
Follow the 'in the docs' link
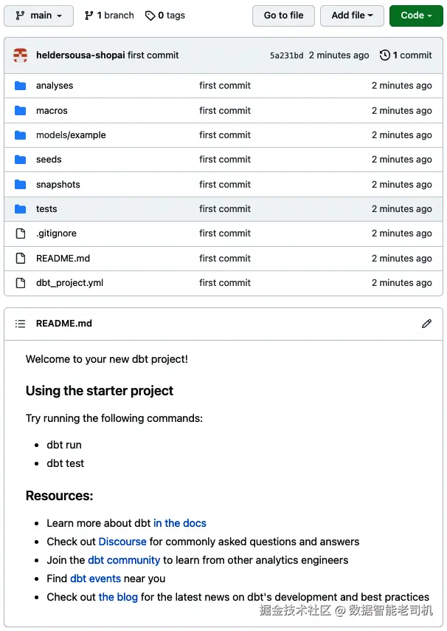pyautogui.click(x=179, y=523)
